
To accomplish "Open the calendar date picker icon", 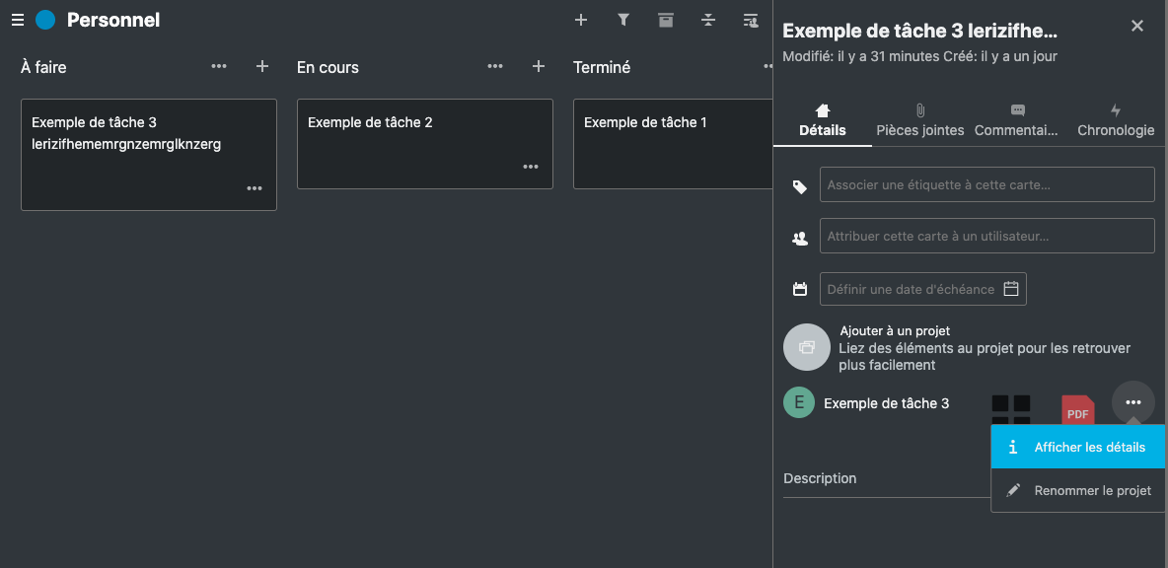I will point(1011,289).
